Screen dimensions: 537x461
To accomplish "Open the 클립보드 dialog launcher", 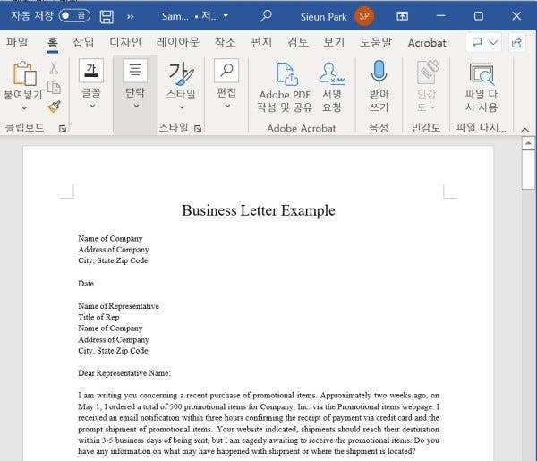I will tap(63, 128).
